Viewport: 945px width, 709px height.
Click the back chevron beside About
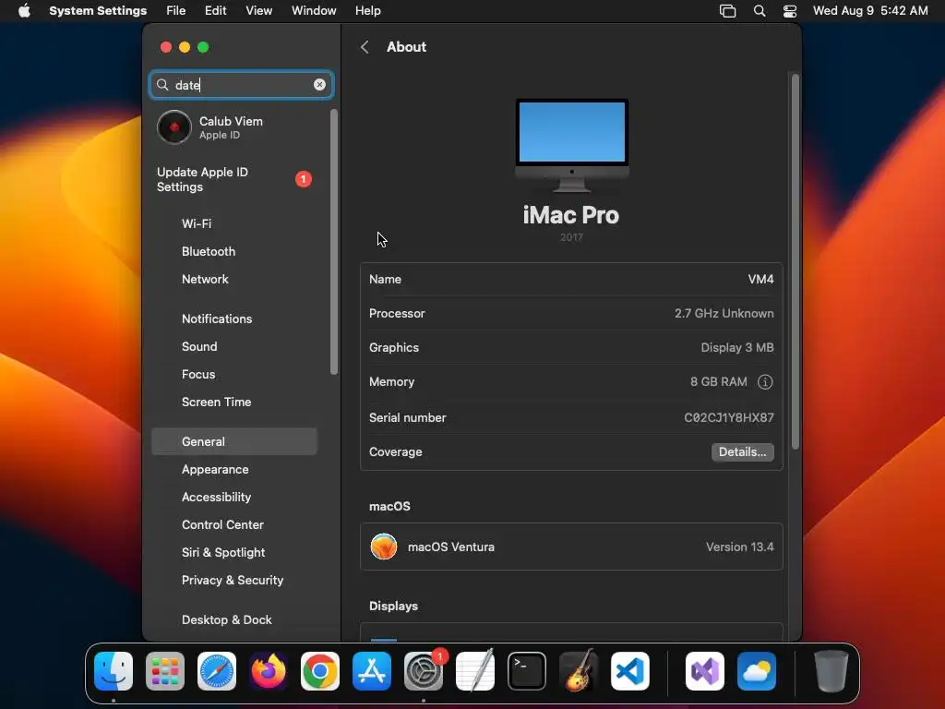365,47
